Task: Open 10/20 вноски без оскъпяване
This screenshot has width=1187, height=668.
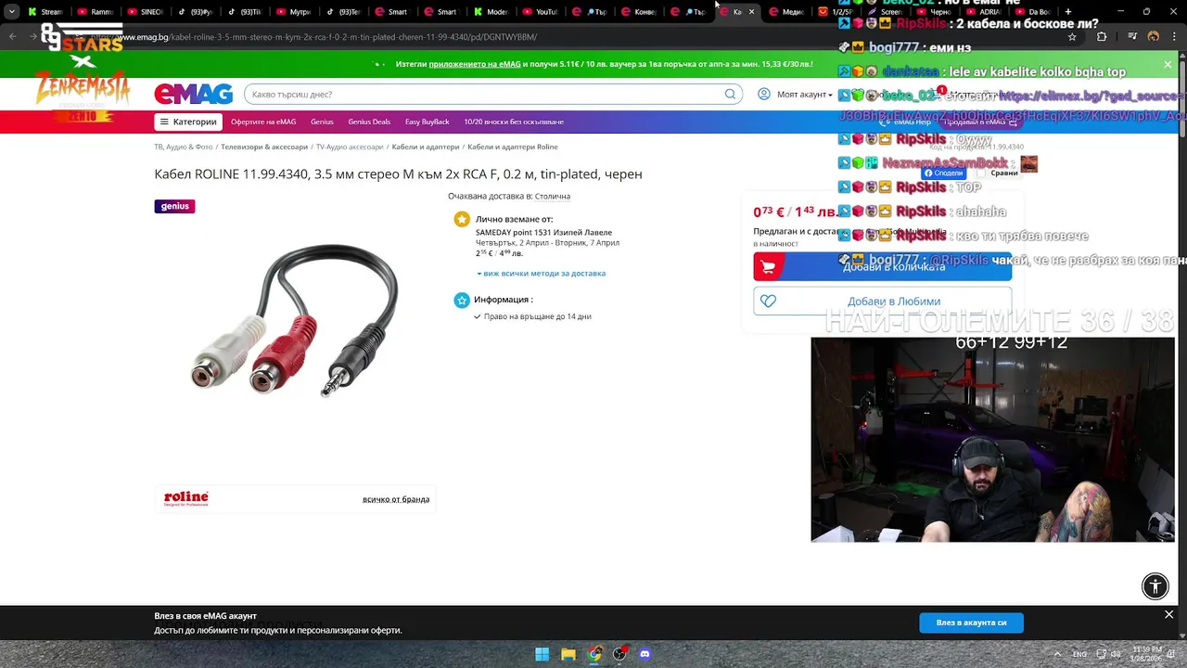Action: pos(514,122)
